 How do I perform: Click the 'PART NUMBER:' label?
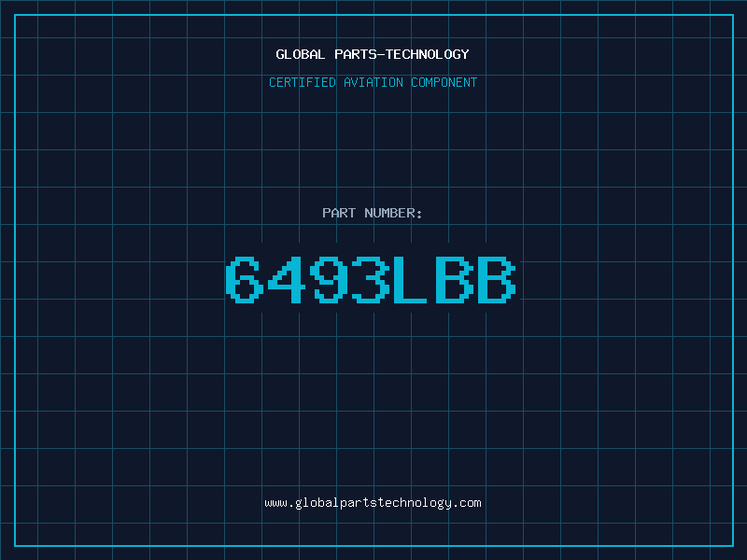pyautogui.click(x=372, y=213)
